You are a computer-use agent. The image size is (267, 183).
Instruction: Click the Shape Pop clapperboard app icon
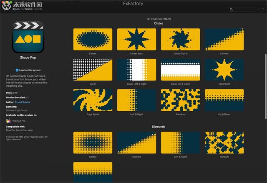pos(28,37)
